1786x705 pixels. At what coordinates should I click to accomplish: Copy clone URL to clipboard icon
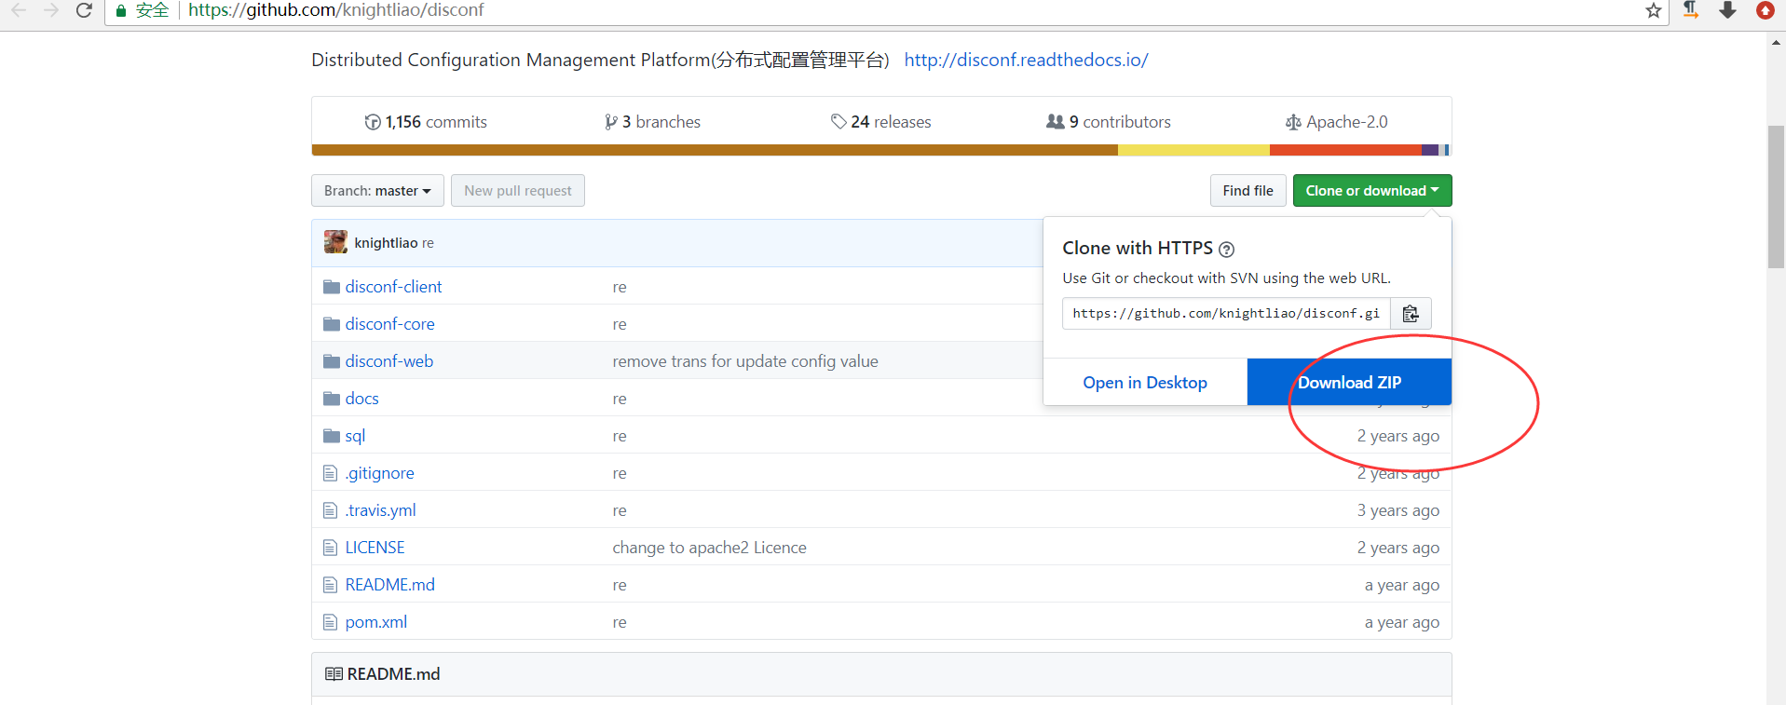click(1411, 314)
